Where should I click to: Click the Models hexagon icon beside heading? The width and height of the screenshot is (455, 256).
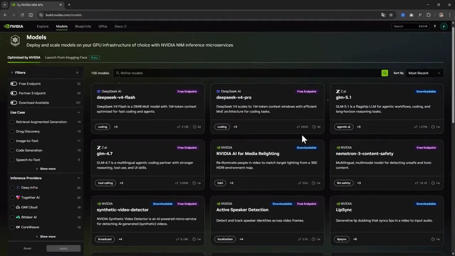click(x=15, y=41)
